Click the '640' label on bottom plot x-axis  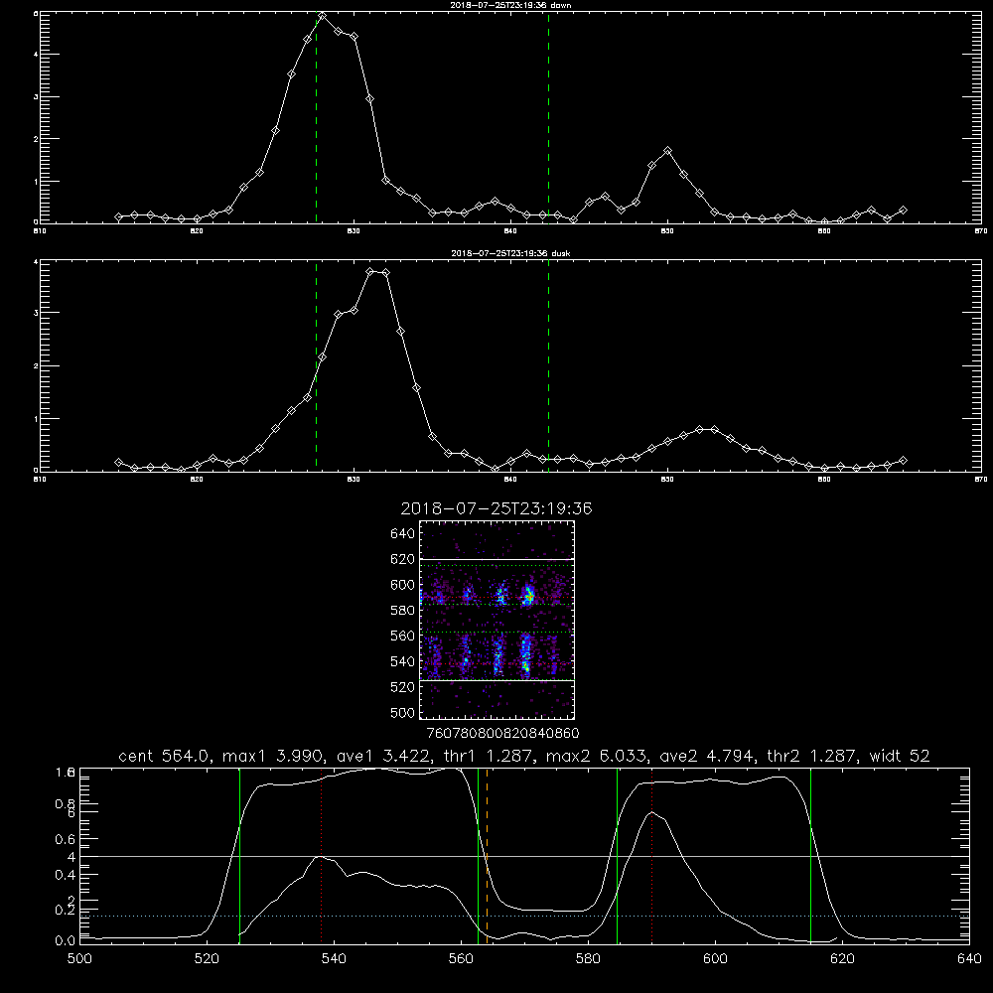[969, 959]
